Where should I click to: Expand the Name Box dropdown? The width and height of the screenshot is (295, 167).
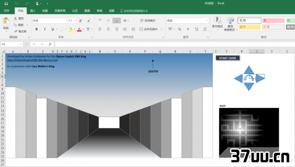coord(21,44)
